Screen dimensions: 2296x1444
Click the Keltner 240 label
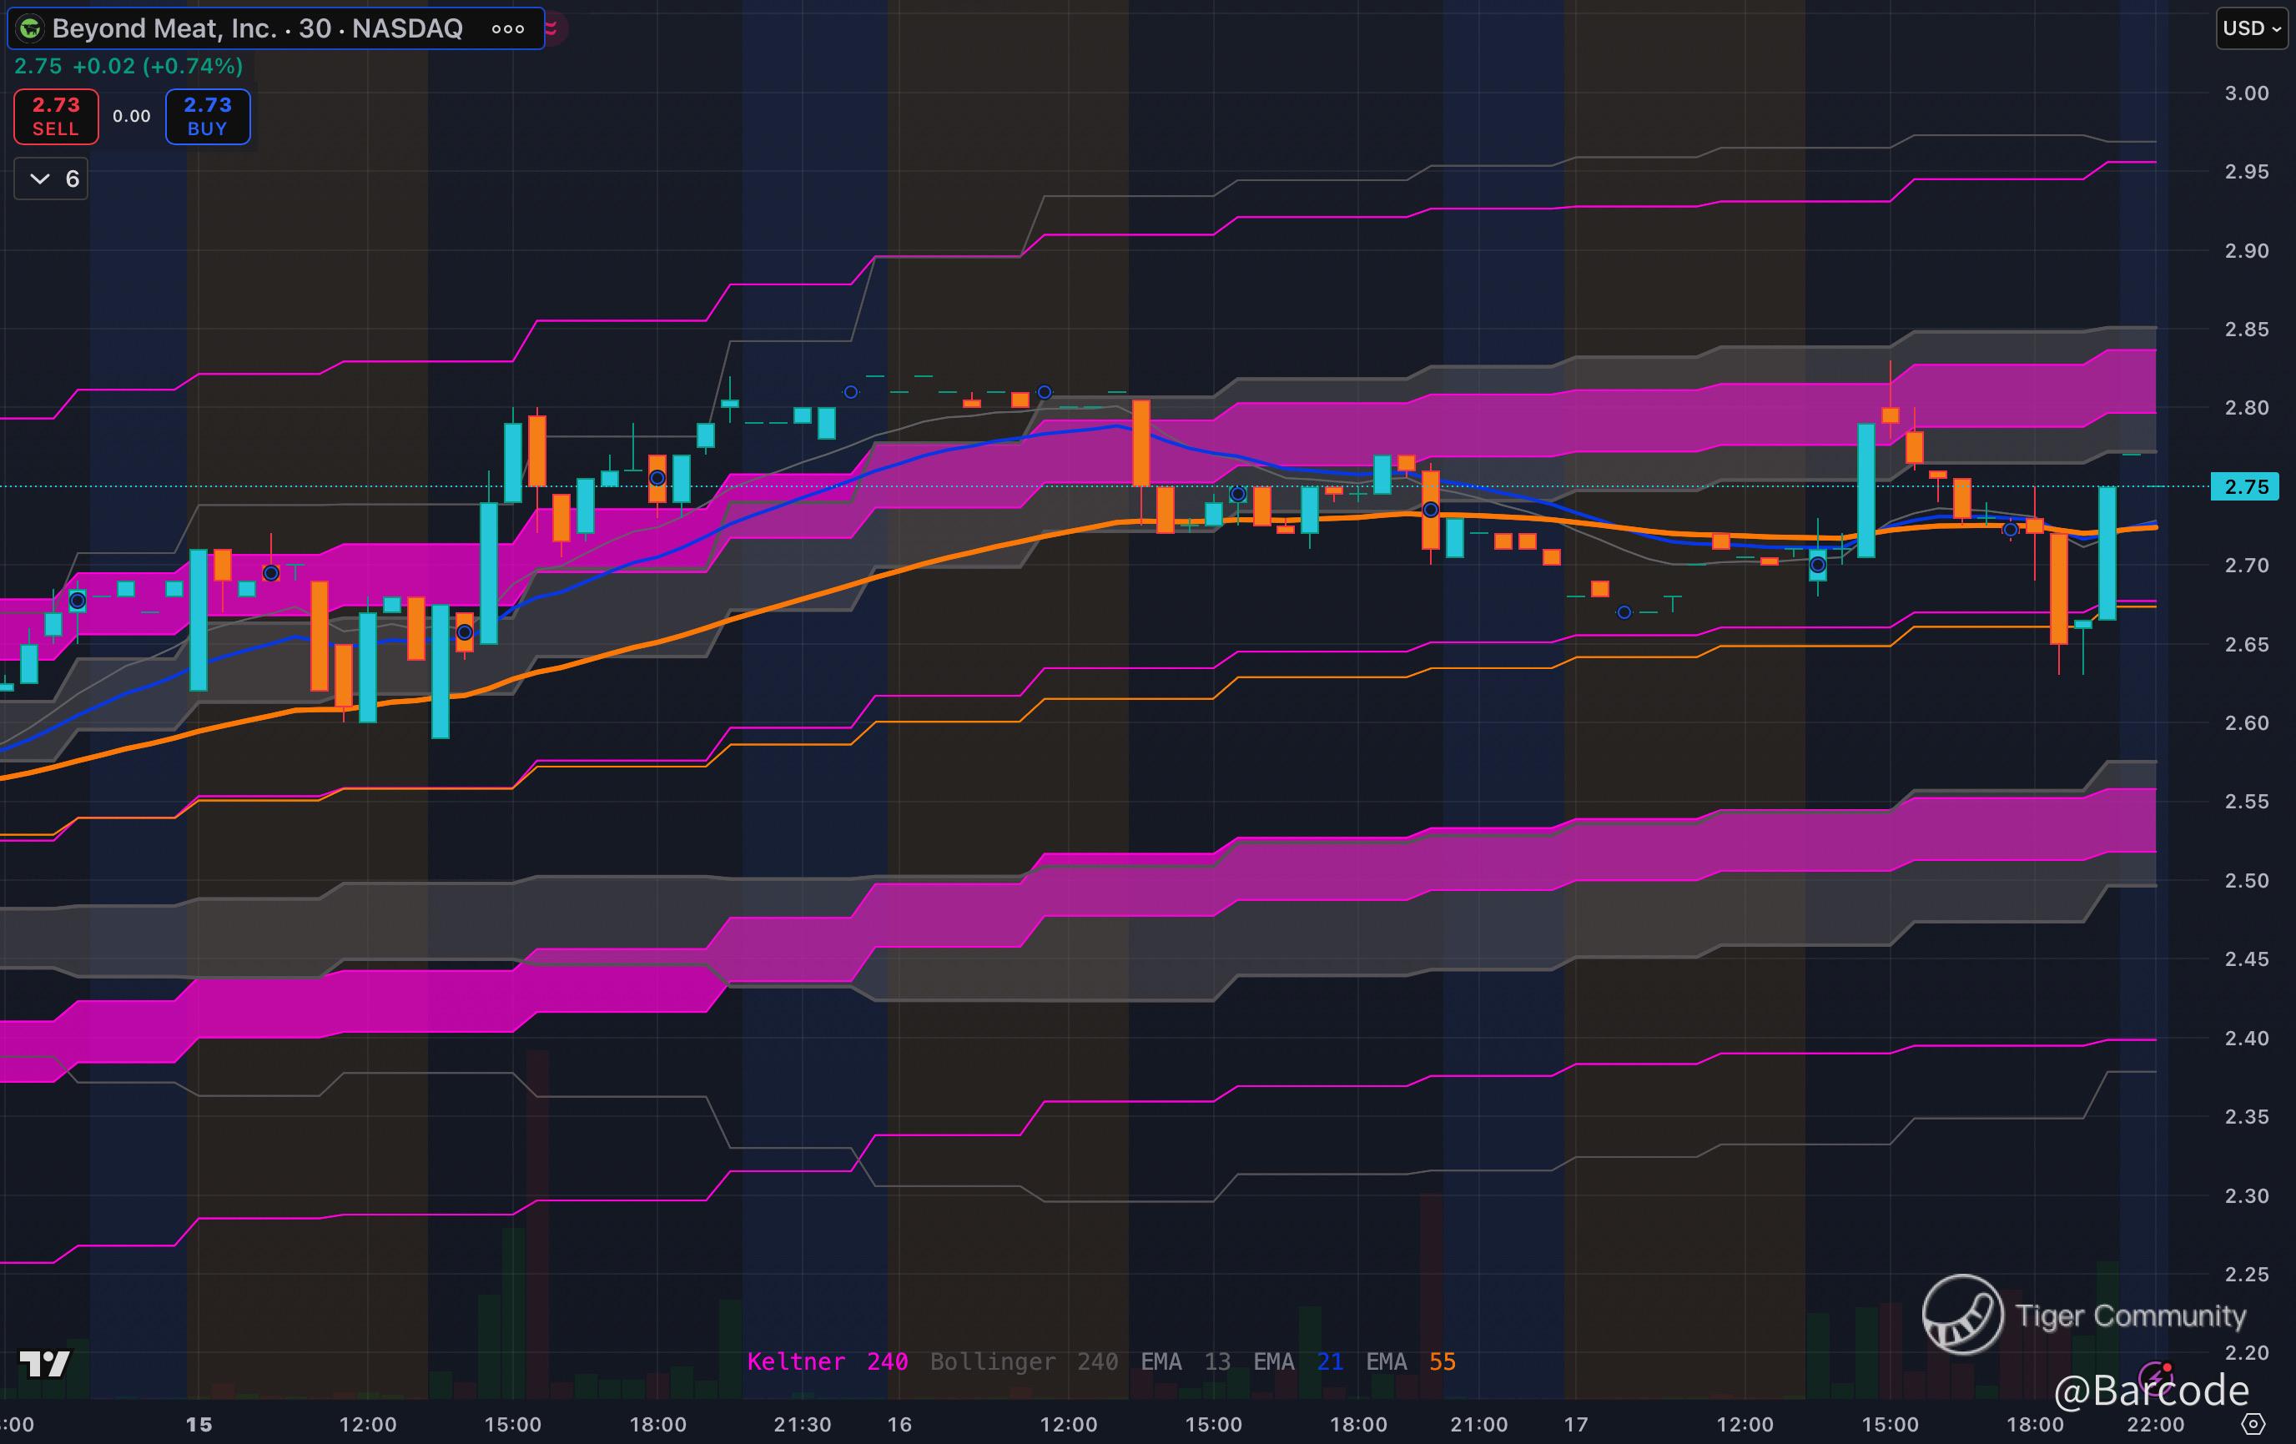tap(827, 1361)
